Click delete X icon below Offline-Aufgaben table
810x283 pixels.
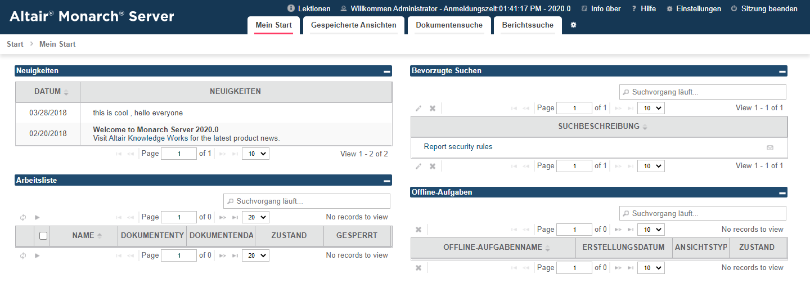point(418,268)
